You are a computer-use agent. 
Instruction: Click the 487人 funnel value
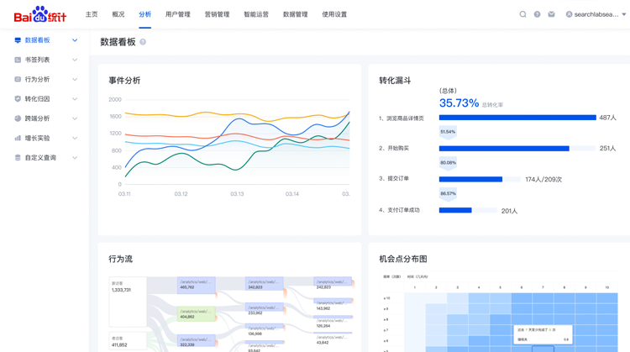click(x=607, y=118)
